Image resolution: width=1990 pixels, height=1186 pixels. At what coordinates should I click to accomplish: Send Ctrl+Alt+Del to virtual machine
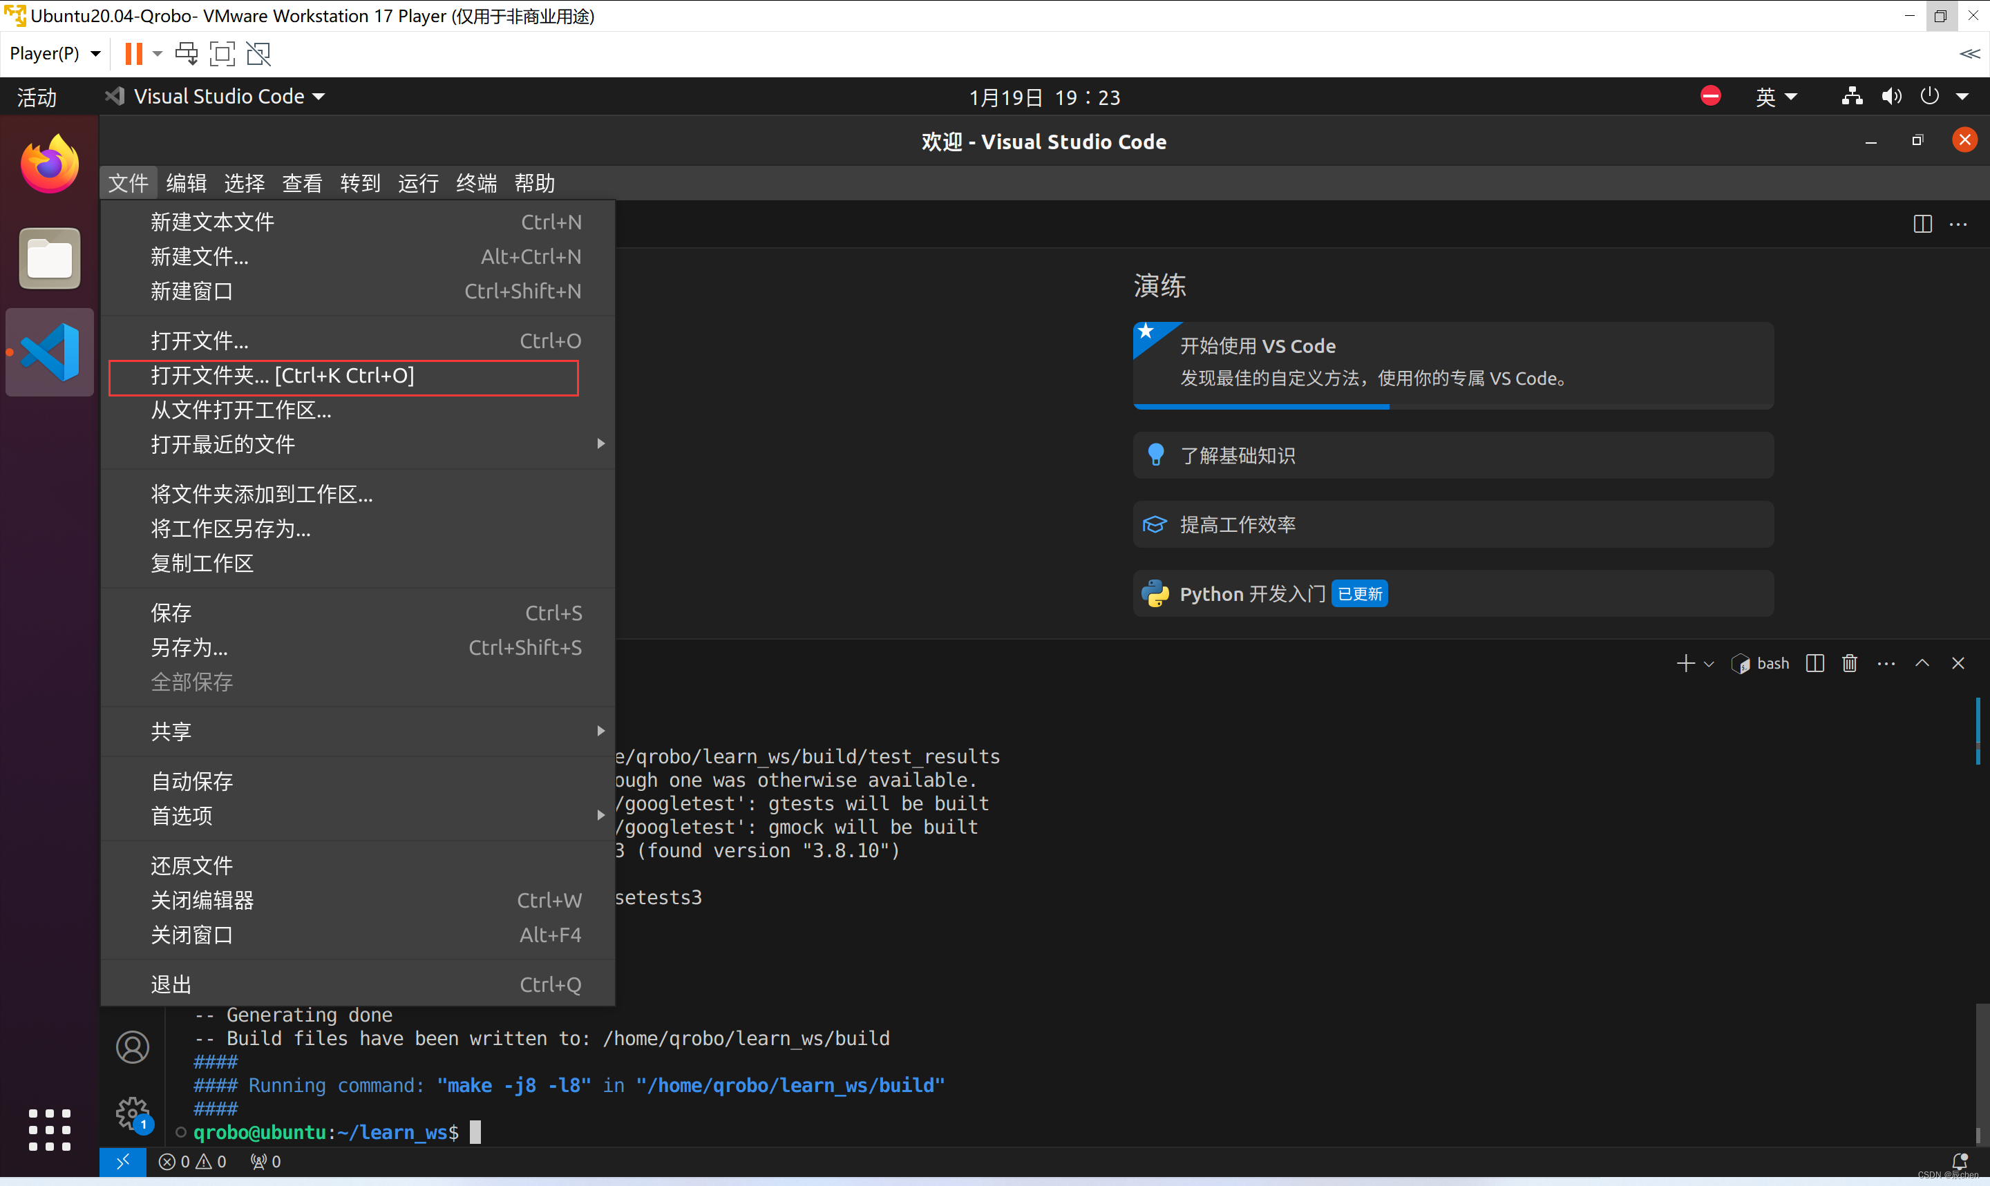pyautogui.click(x=186, y=54)
